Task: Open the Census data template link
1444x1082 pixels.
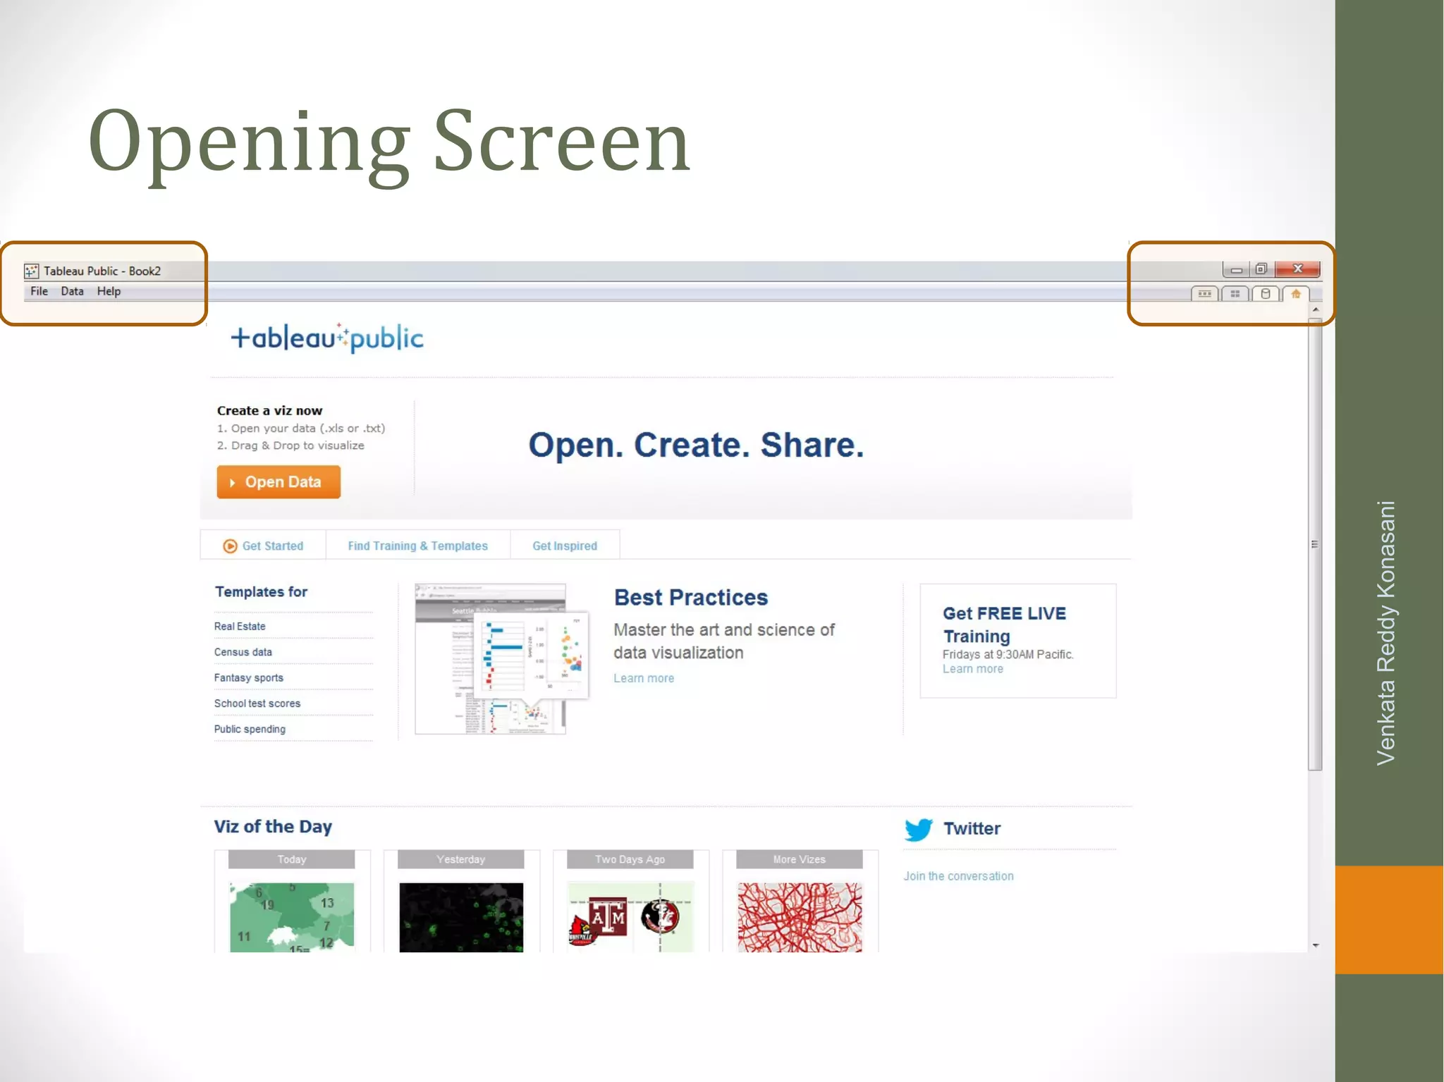Action: pyautogui.click(x=243, y=652)
